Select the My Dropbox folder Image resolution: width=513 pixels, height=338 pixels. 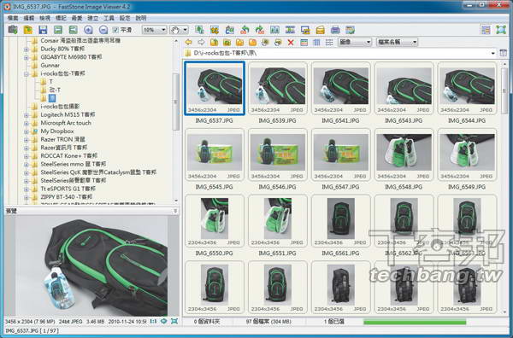(57, 131)
